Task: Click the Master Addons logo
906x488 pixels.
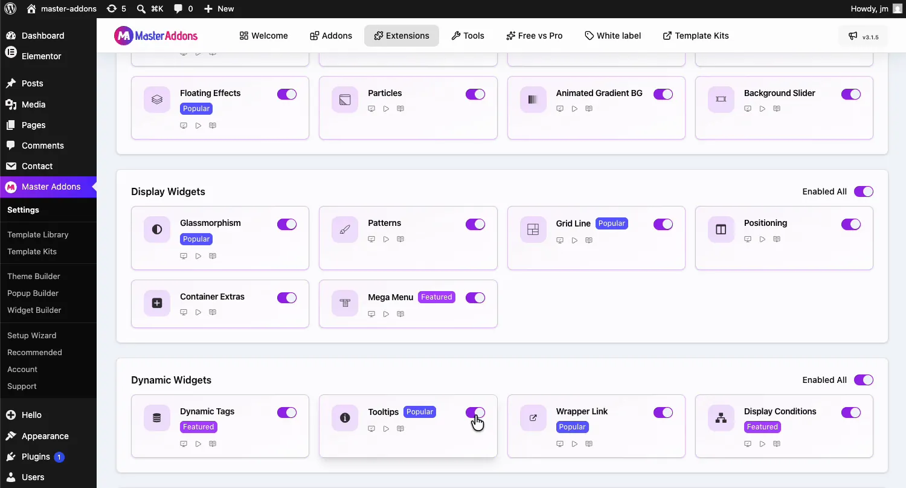Action: point(156,36)
